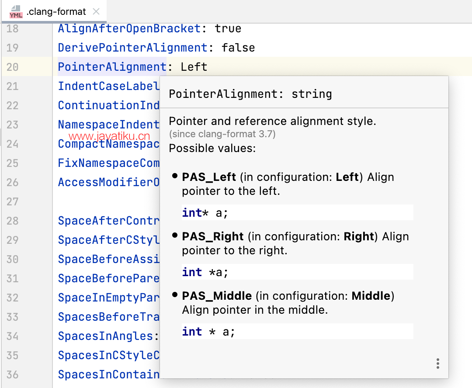Click the 'PointerAlignment: string' popup header
The height and width of the screenshot is (388, 472).
[x=250, y=94]
